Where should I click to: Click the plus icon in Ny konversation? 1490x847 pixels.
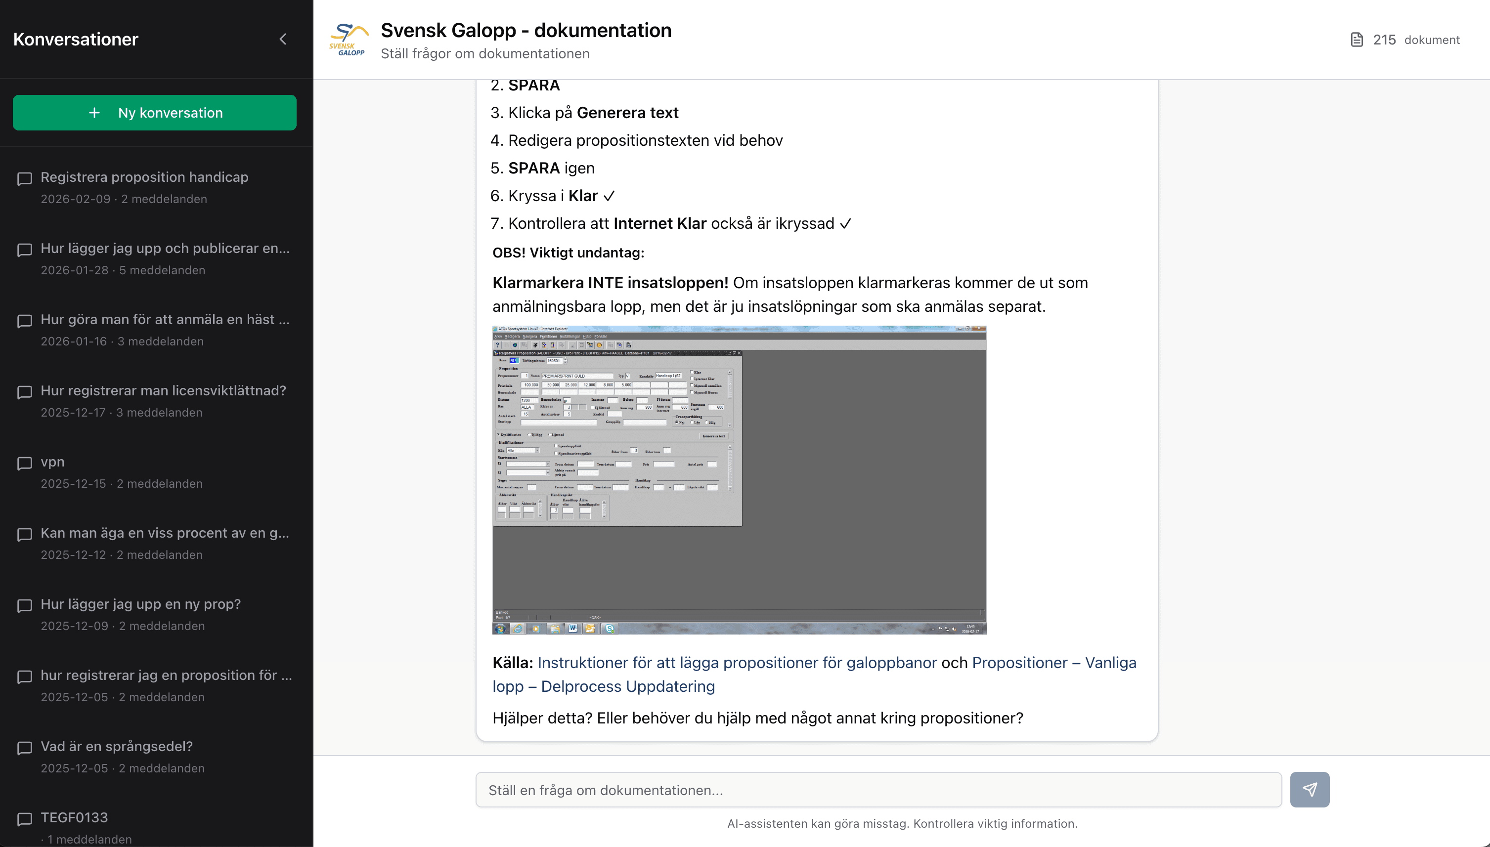(94, 112)
